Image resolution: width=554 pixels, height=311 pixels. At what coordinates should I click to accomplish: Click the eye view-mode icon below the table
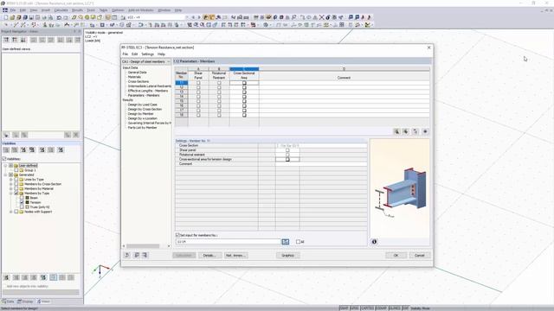pos(425,131)
